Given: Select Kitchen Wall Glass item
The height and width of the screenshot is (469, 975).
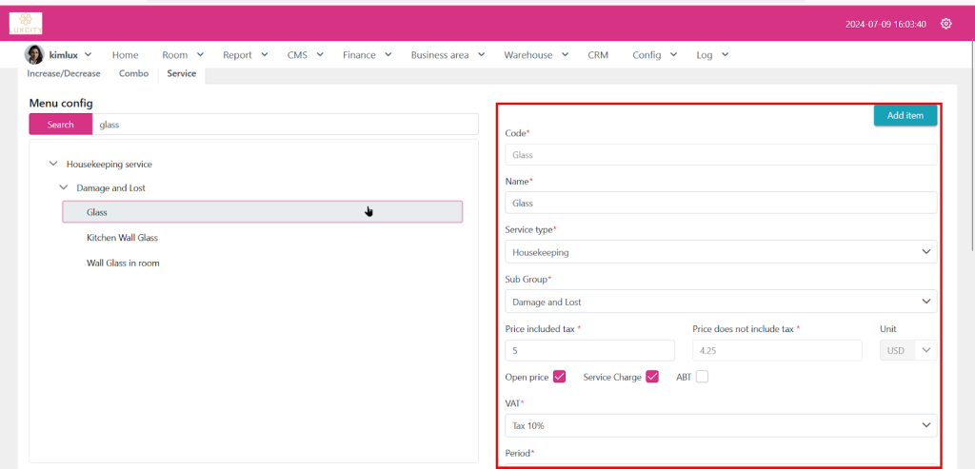Looking at the screenshot, I should [x=122, y=238].
